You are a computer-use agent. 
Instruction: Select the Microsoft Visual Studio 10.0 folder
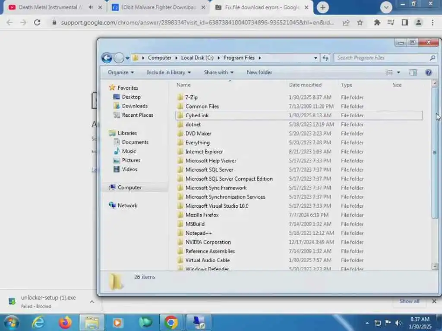point(299,206)
